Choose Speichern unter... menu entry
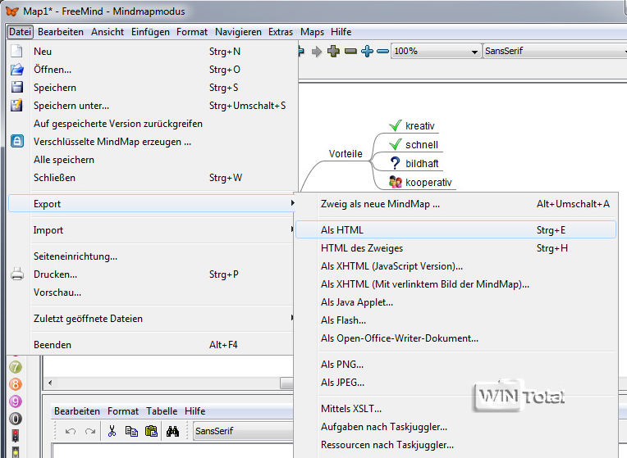The image size is (627, 458). [152, 106]
